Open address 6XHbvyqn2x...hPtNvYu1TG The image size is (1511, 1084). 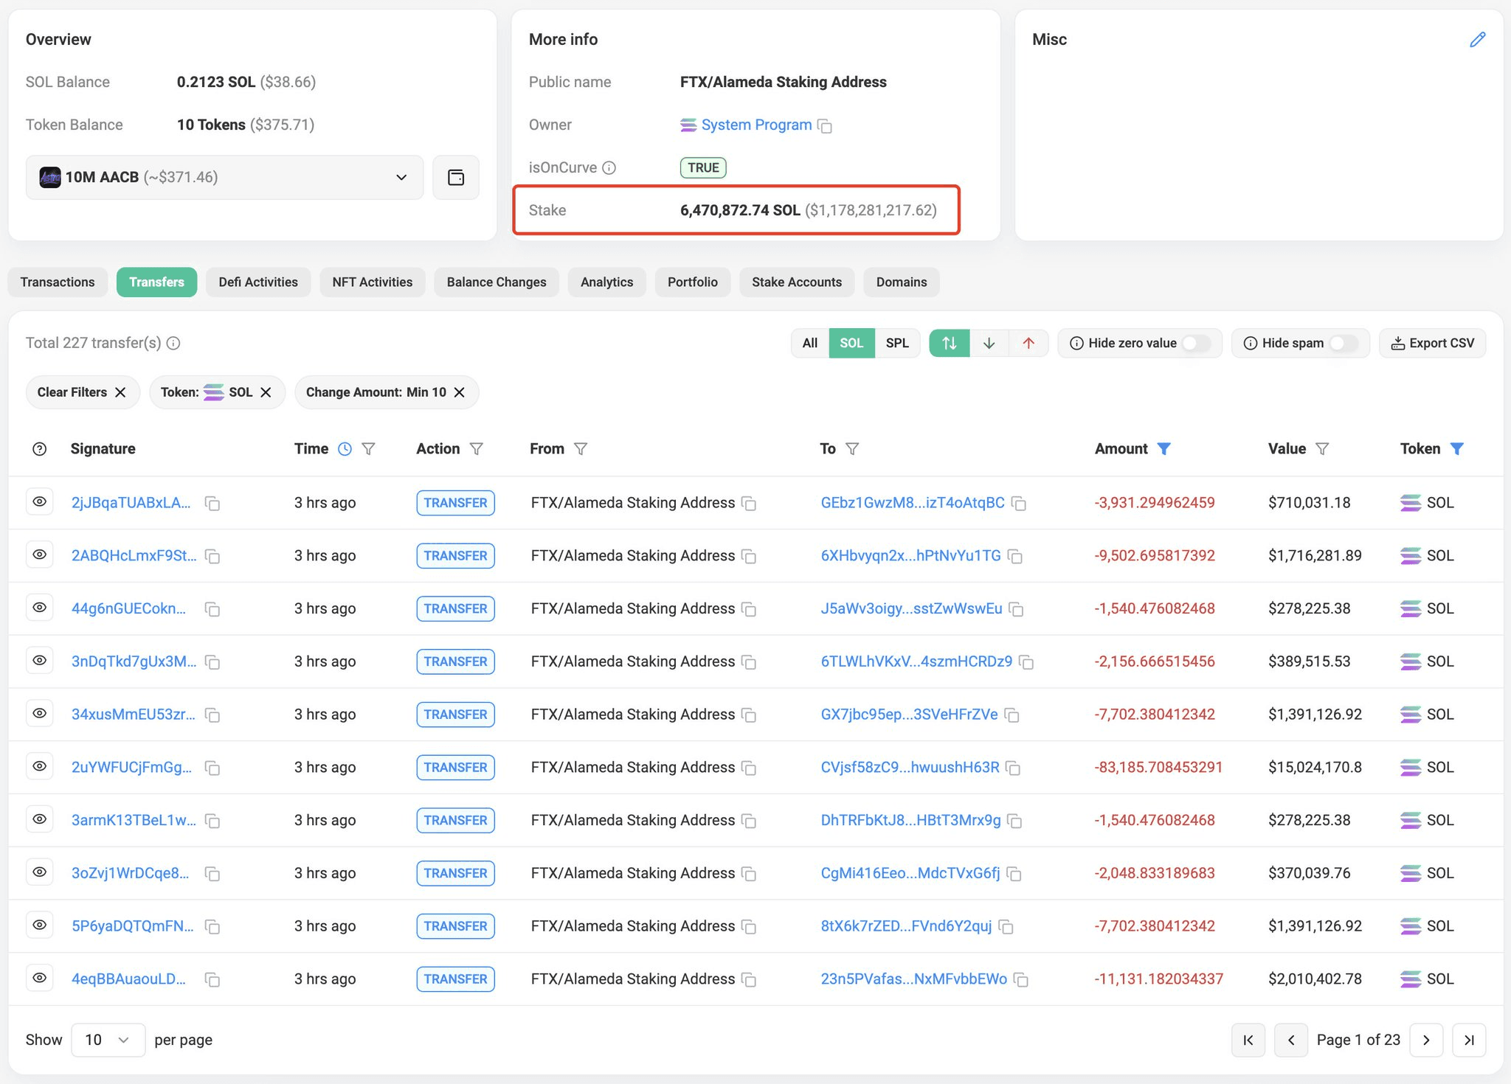click(x=911, y=556)
